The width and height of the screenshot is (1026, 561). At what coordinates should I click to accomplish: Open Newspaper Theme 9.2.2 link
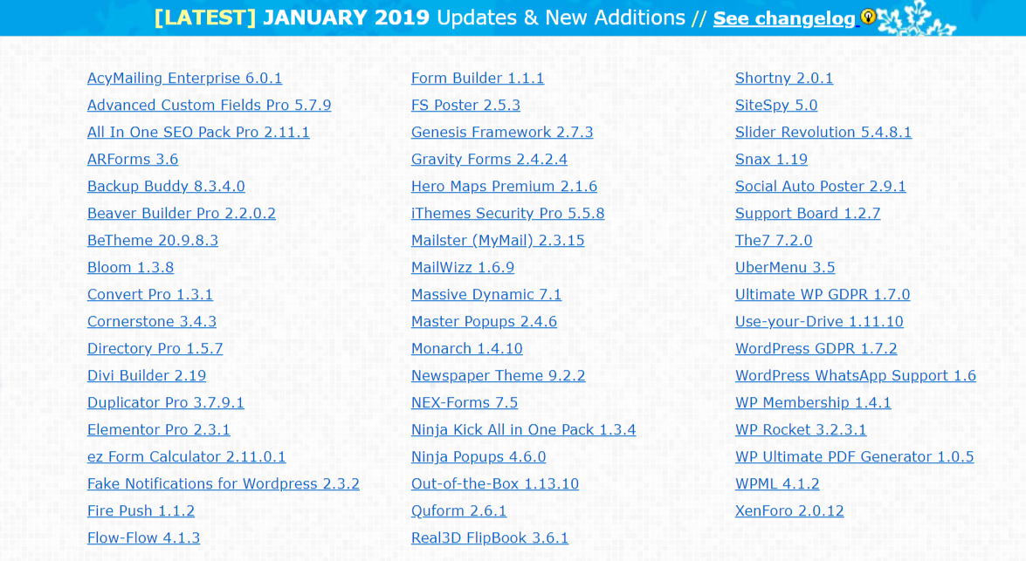tap(498, 375)
